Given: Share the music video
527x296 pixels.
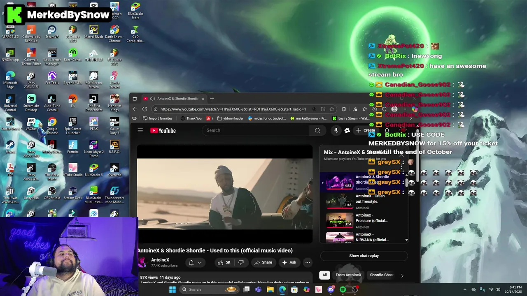Looking at the screenshot, I should click(x=263, y=262).
